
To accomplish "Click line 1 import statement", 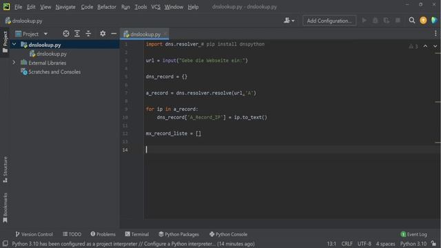I will pyautogui.click(x=205, y=44).
